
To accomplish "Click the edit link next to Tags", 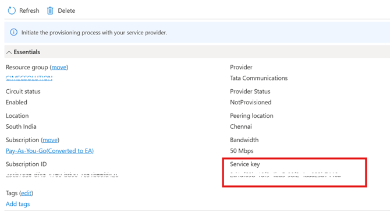I will pos(26,193).
